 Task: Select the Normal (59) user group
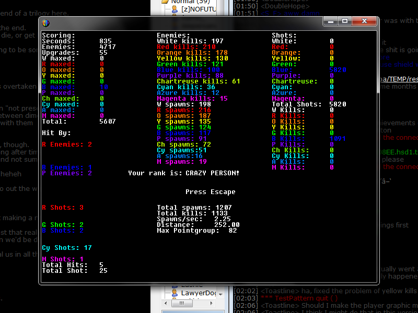coord(191,2)
